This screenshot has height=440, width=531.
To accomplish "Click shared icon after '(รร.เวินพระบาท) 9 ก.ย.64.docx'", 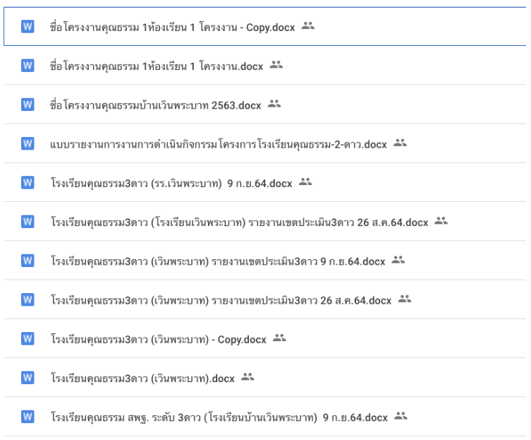I will click(305, 182).
